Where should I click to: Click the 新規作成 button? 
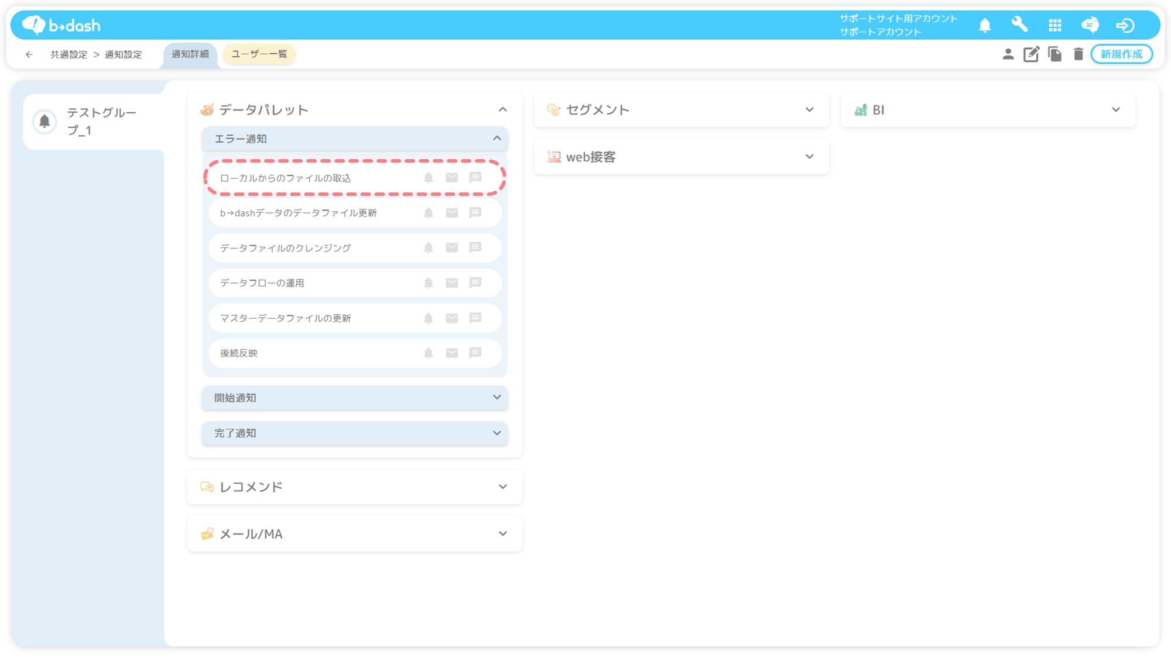point(1121,54)
